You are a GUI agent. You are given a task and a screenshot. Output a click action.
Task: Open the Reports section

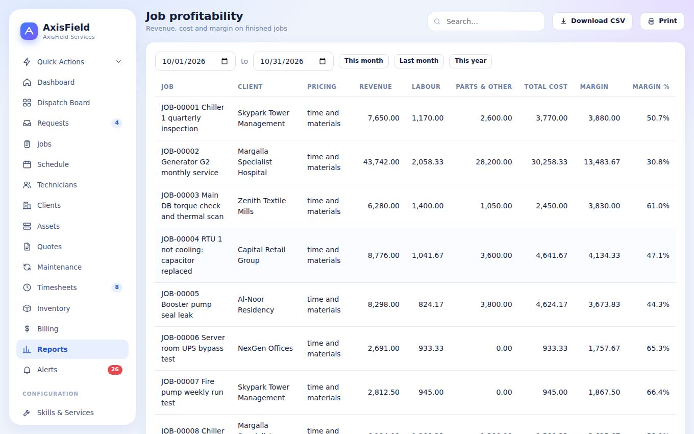click(72, 349)
